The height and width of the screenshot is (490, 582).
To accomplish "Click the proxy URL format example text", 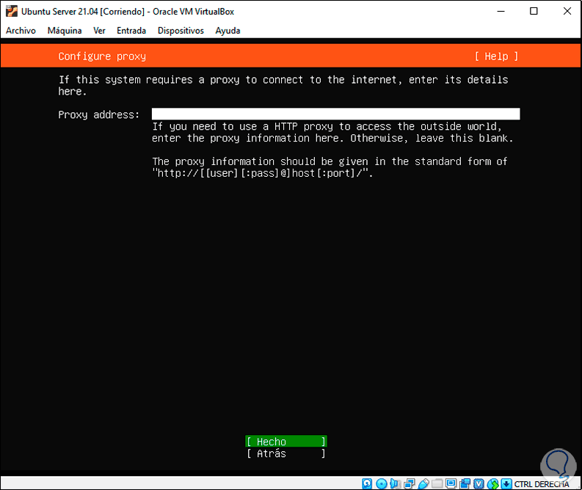I will click(x=263, y=173).
